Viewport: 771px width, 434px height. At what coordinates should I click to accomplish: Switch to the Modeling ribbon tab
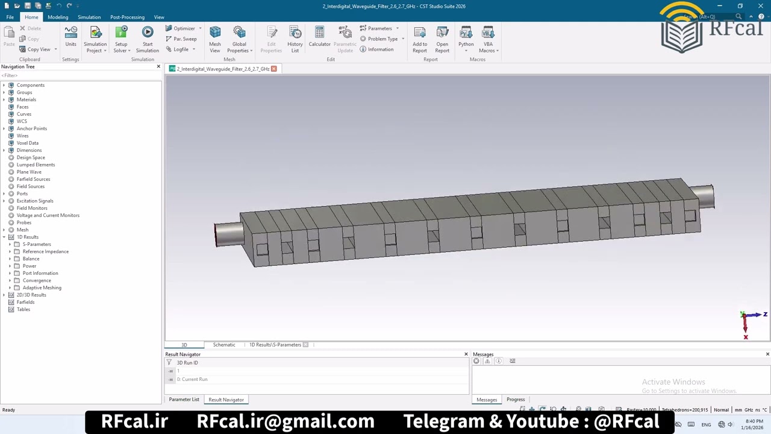coord(58,17)
